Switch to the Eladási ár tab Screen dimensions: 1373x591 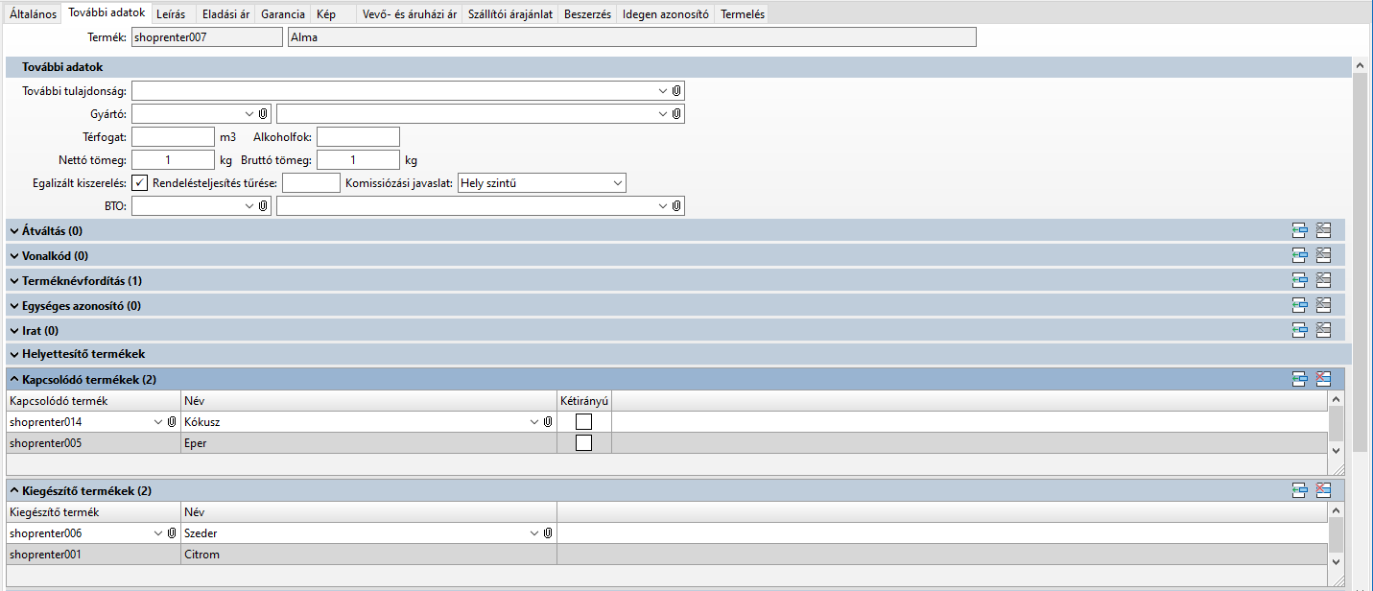click(x=224, y=14)
